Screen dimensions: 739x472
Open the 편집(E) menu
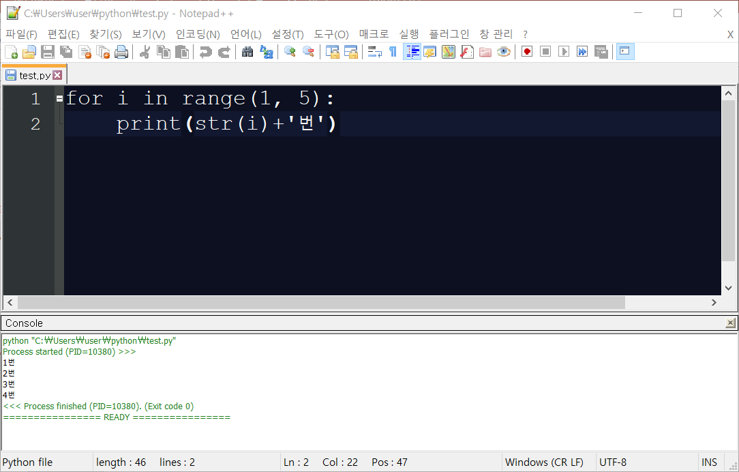pos(63,34)
